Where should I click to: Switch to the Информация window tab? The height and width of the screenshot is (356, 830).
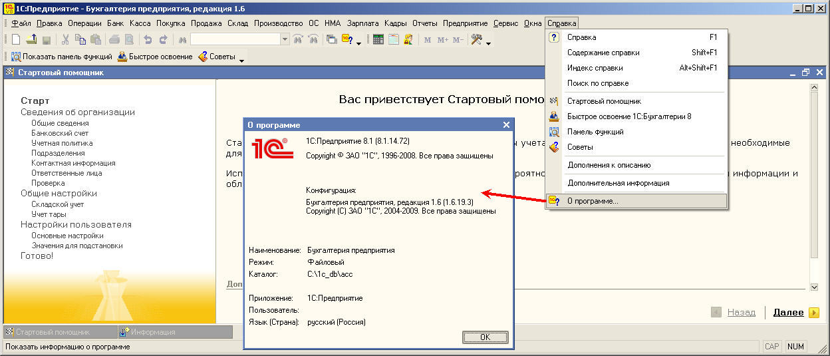[x=153, y=332]
